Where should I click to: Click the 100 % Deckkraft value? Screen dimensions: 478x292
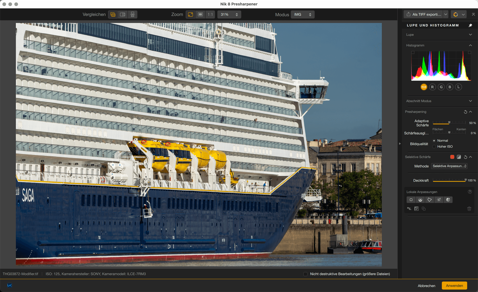[x=472, y=180]
